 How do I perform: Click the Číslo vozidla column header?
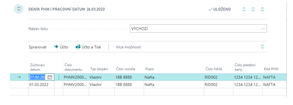tap(125, 69)
